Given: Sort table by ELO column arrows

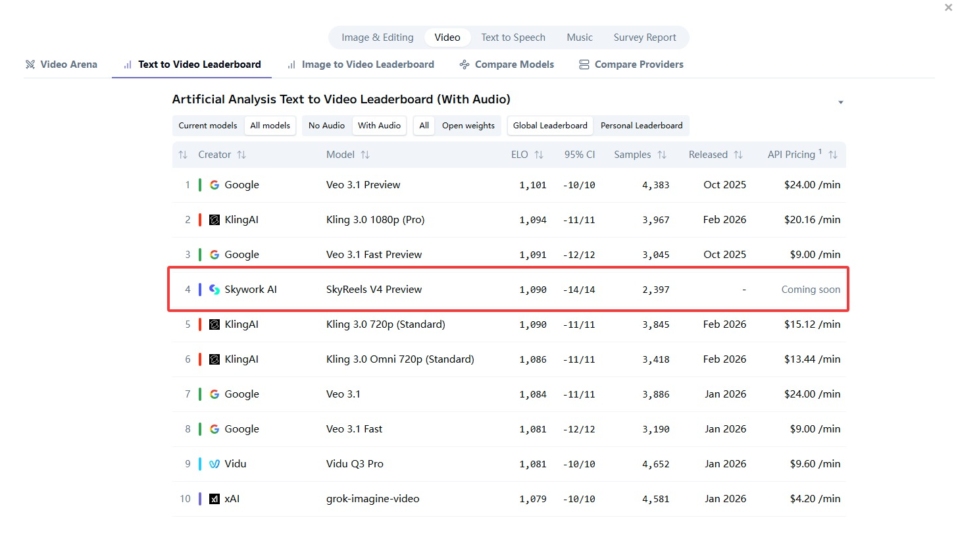Looking at the screenshot, I should point(539,155).
